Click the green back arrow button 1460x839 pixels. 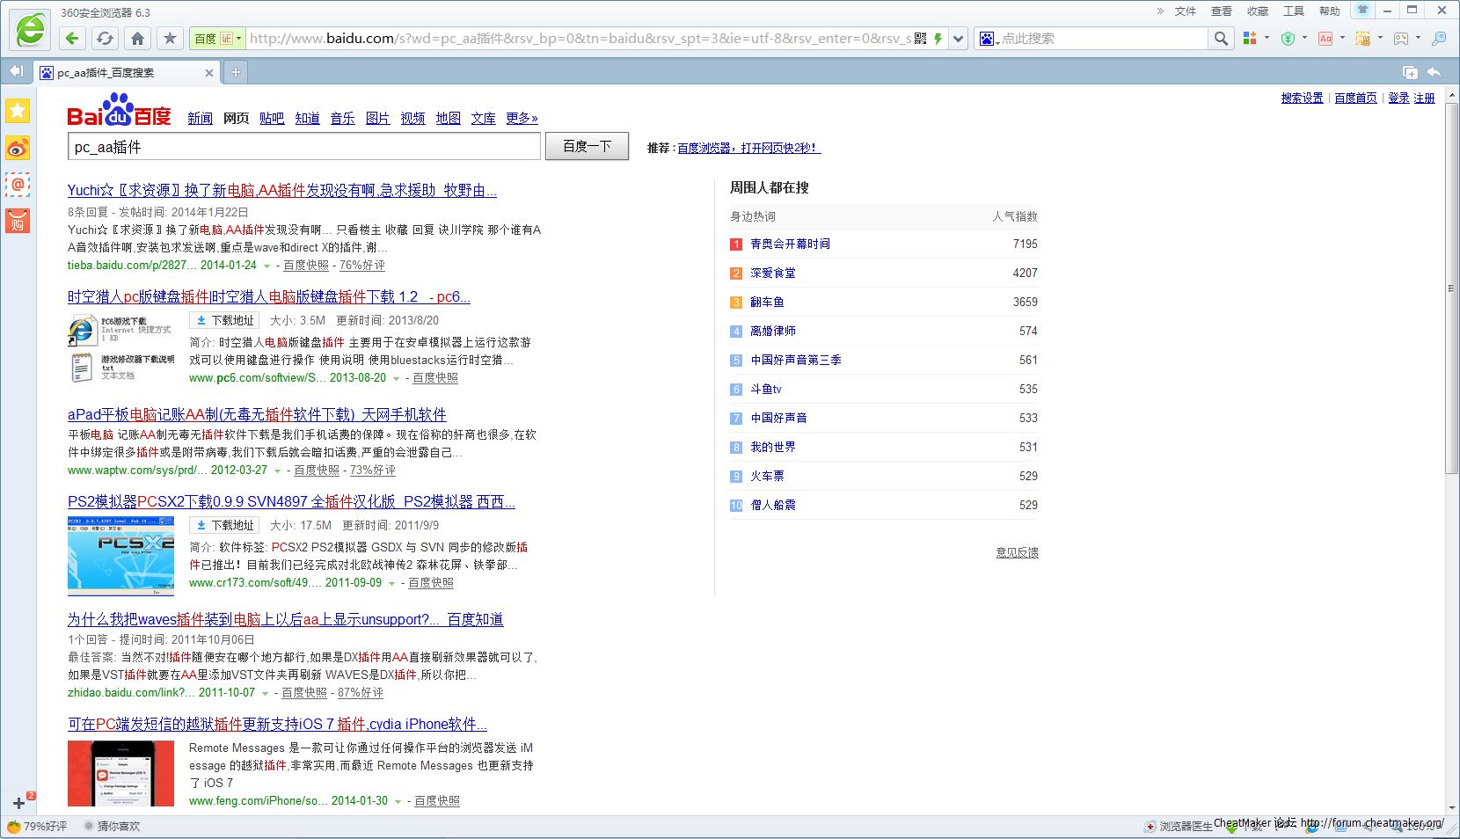pos(72,38)
